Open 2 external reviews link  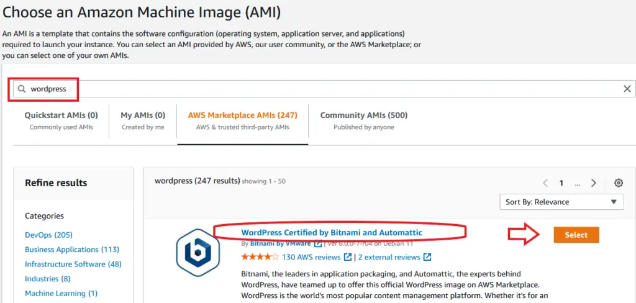click(x=389, y=257)
